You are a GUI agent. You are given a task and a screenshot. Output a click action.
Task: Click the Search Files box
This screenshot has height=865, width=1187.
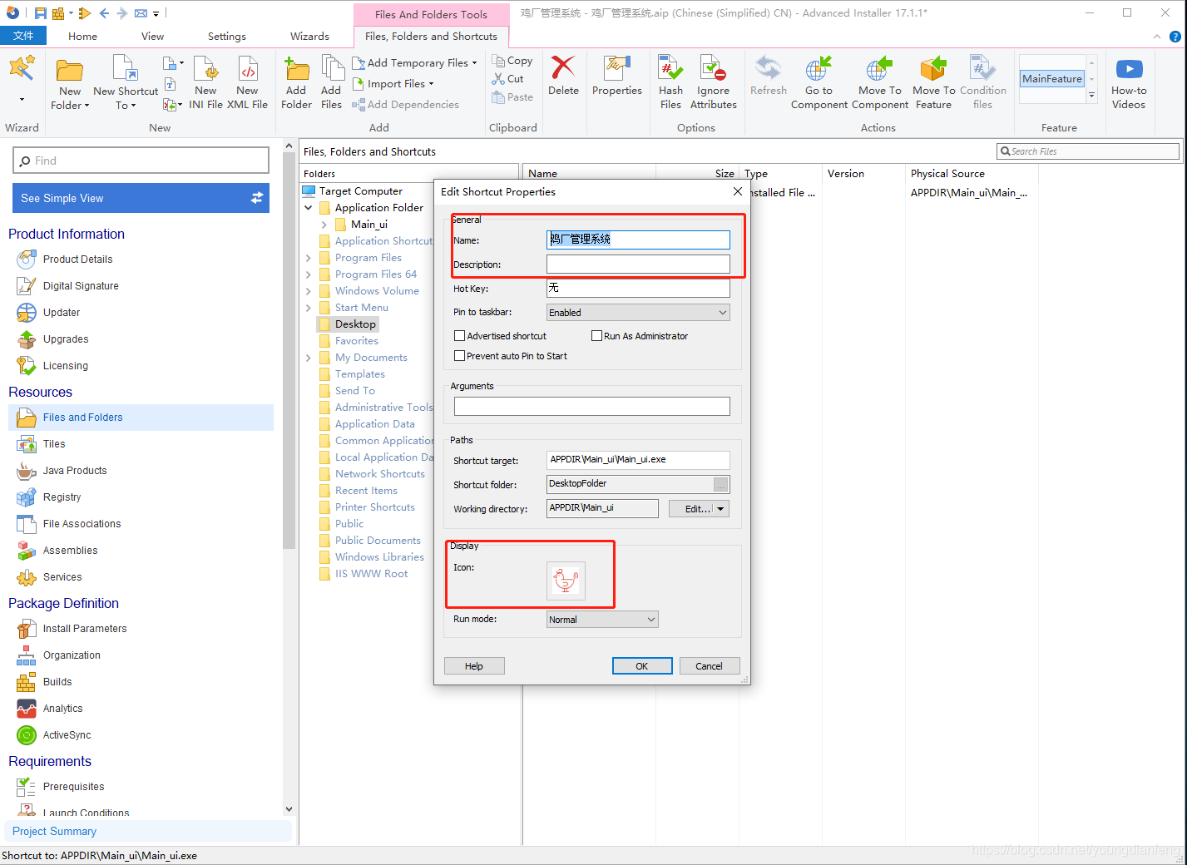(x=1088, y=151)
